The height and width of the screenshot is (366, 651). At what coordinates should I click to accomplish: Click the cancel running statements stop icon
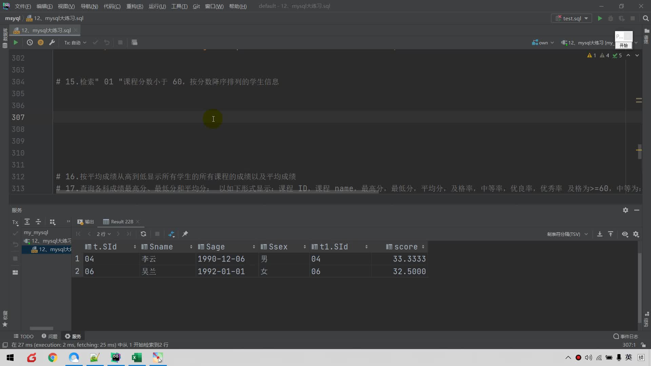point(120,42)
